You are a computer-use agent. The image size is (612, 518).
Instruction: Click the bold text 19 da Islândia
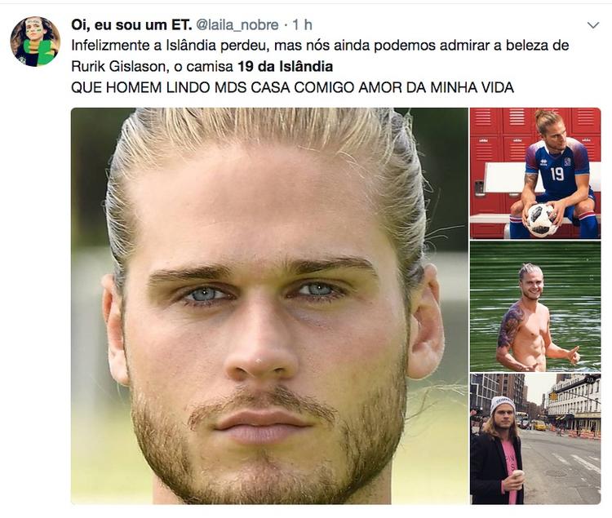click(x=286, y=66)
